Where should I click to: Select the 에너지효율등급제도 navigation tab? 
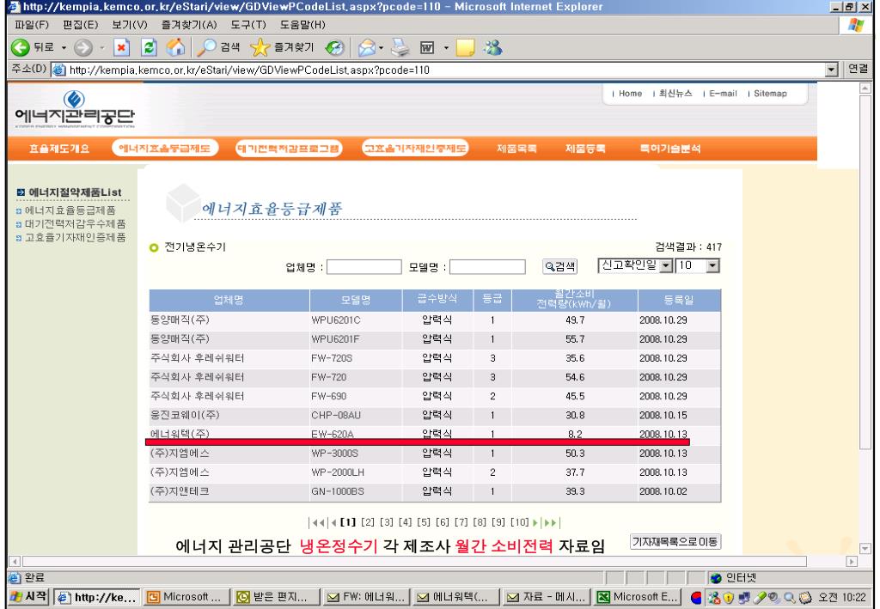(x=165, y=149)
